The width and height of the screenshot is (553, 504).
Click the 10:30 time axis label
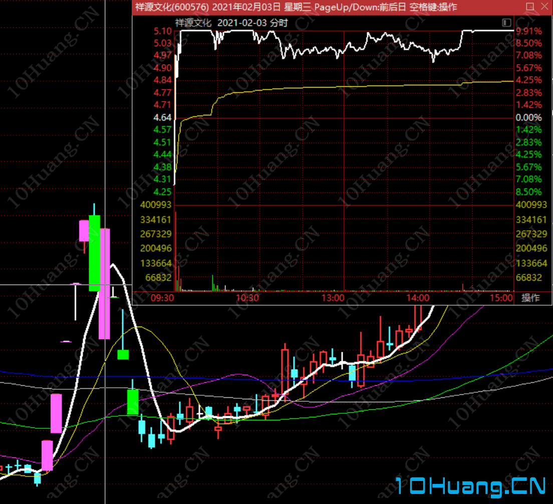coord(247,298)
